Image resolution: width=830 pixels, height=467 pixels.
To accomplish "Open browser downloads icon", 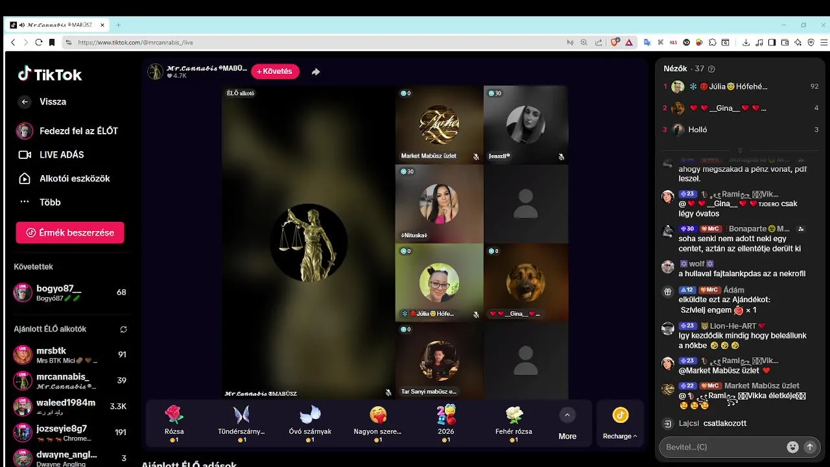I will [x=746, y=42].
